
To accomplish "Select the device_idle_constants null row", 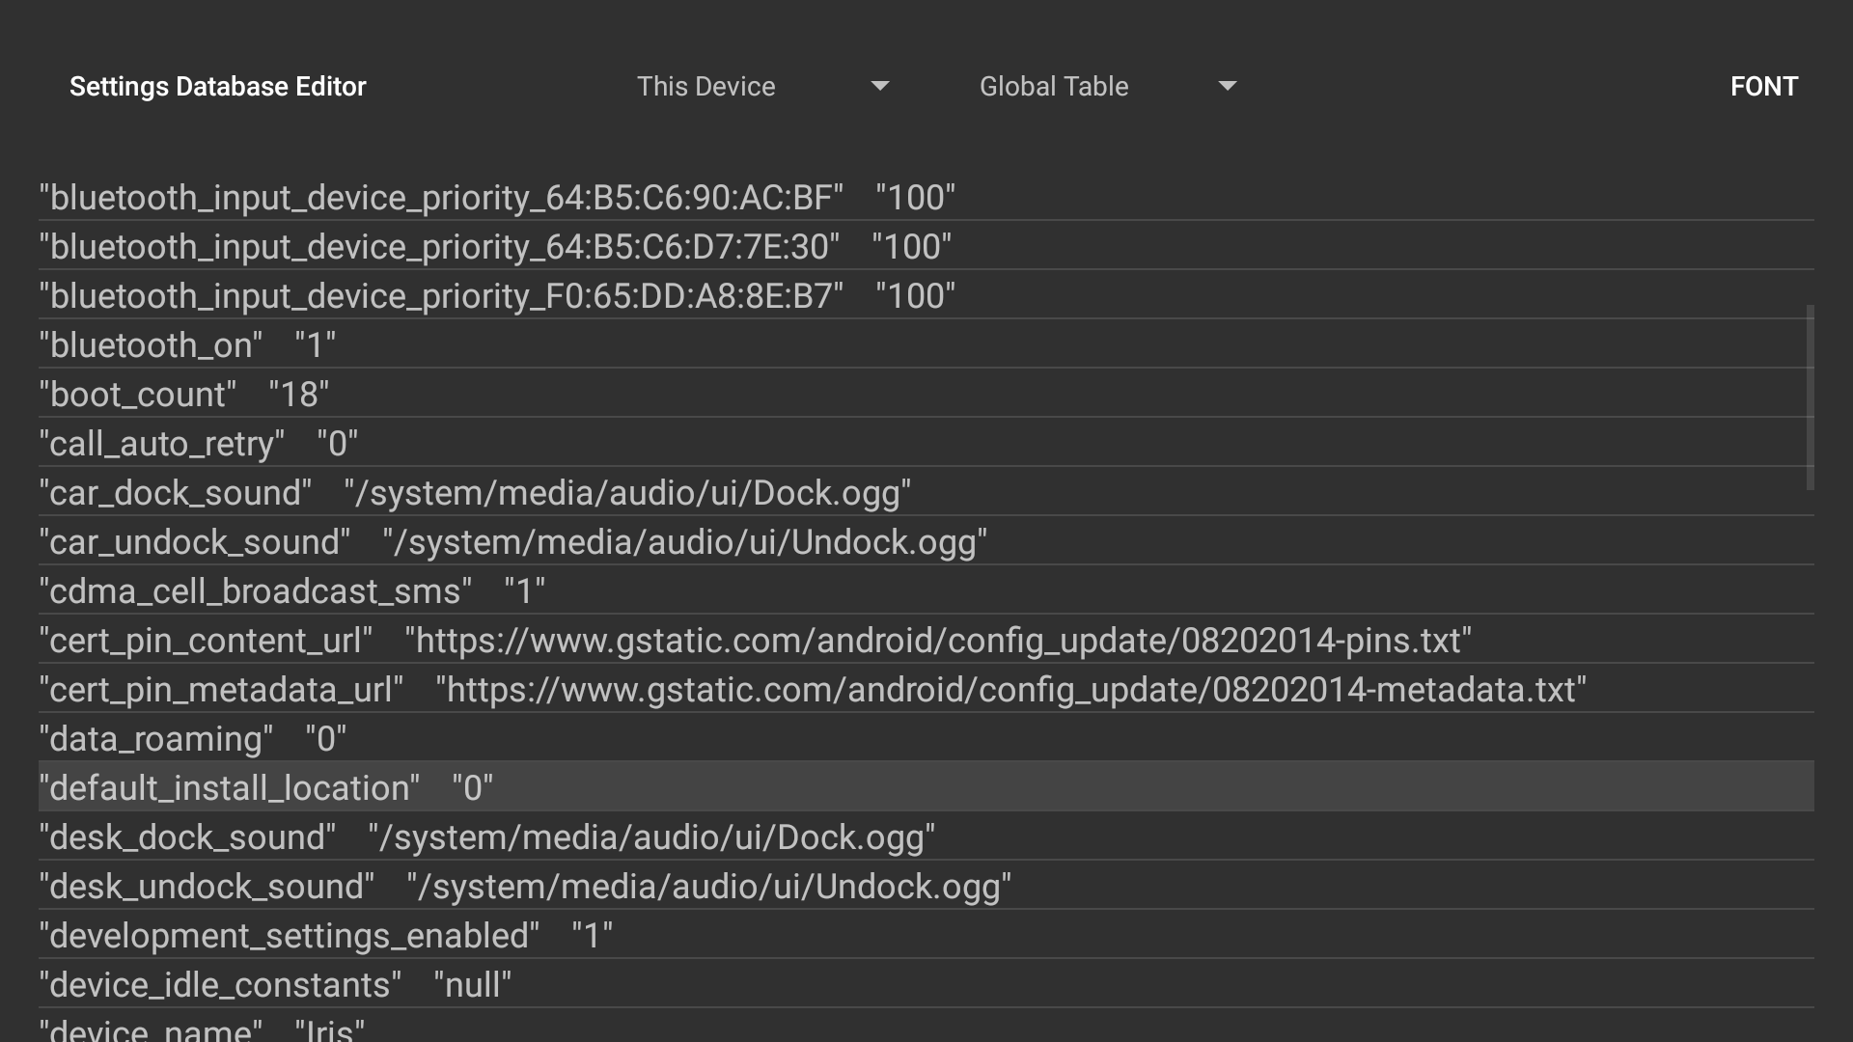I will tap(275, 984).
